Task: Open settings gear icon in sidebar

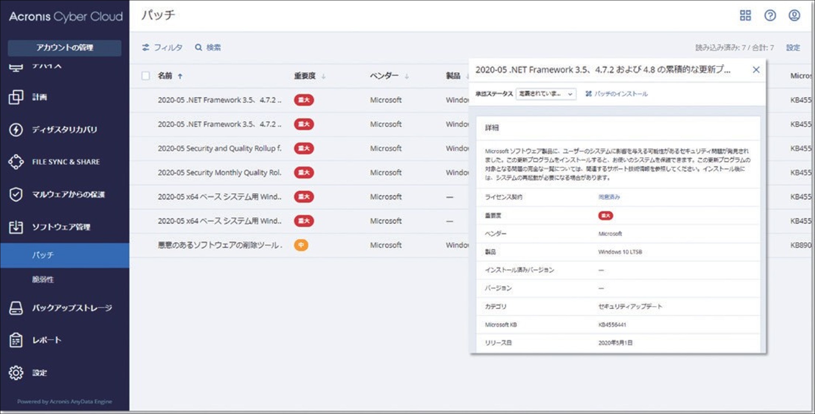Action: tap(16, 373)
